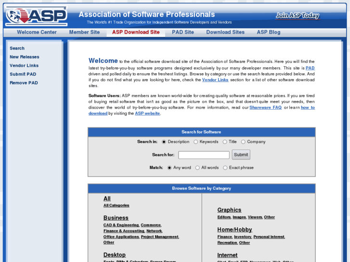
Task: Go to the PAD Site tab
Action: click(x=183, y=32)
